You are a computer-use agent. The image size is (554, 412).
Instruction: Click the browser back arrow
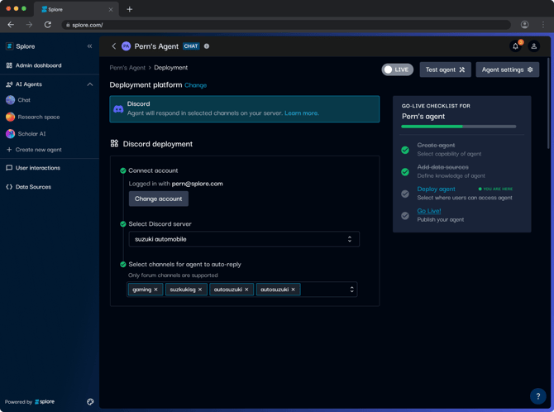[x=11, y=25]
